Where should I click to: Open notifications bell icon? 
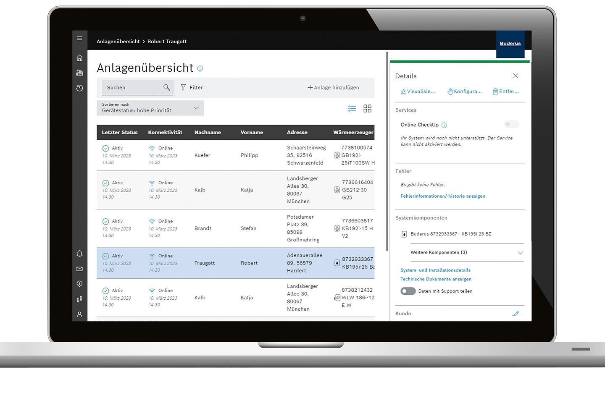(x=79, y=254)
